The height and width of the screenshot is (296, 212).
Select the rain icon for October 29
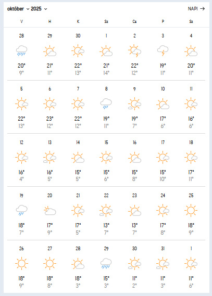coord(106,263)
